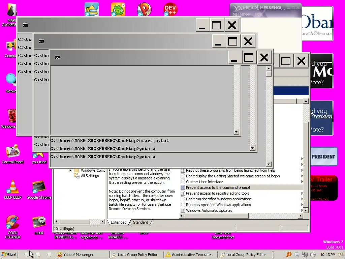Open the Start menu
This screenshot has height=259, width=345.
point(9,255)
